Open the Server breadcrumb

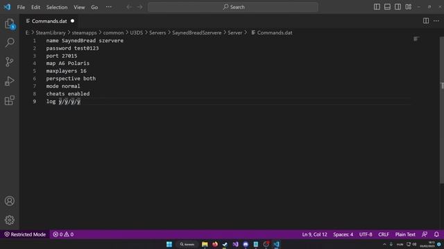[x=235, y=33]
